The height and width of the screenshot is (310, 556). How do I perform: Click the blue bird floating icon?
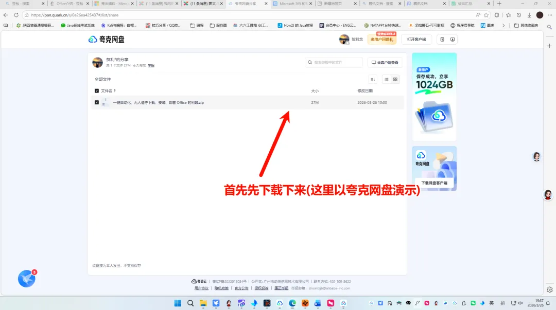tap(27, 279)
